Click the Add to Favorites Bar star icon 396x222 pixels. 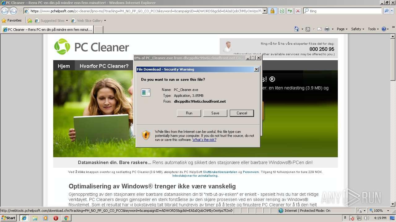point(30,21)
